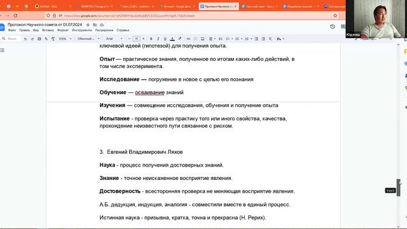Image resolution: width=407 pixels, height=229 pixels.
Task: Click the video thumbnail of the participant
Action: [x=376, y=19]
